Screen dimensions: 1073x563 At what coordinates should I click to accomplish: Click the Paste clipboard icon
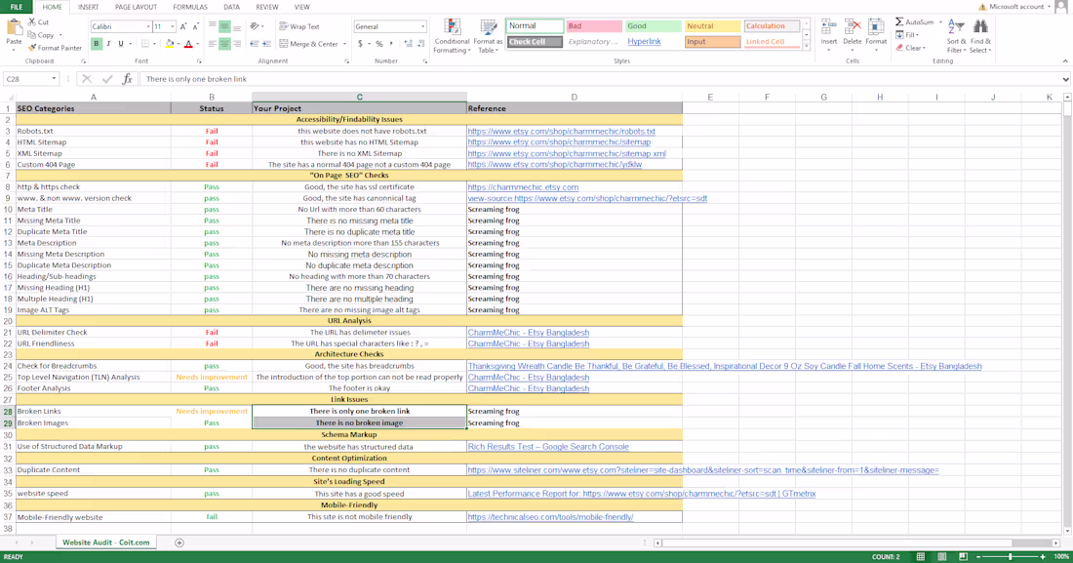(14, 28)
